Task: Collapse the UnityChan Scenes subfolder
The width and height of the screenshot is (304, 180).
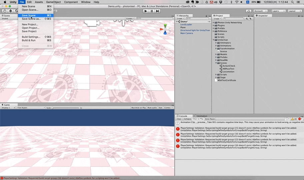Action: click(216, 63)
